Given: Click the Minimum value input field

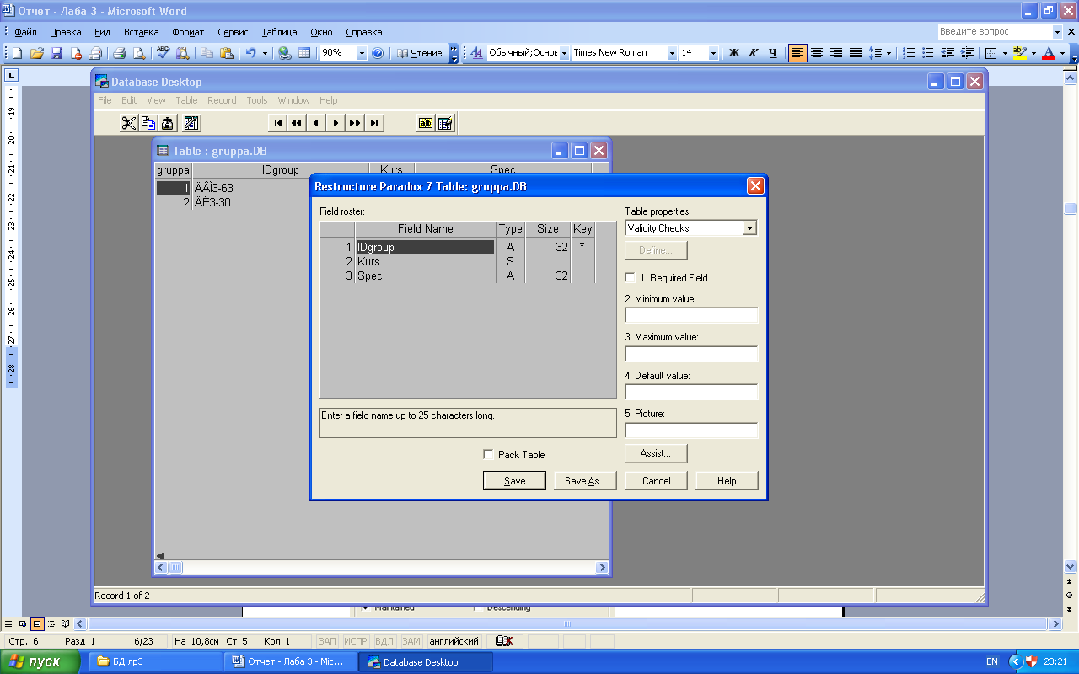Looking at the screenshot, I should tap(691, 315).
